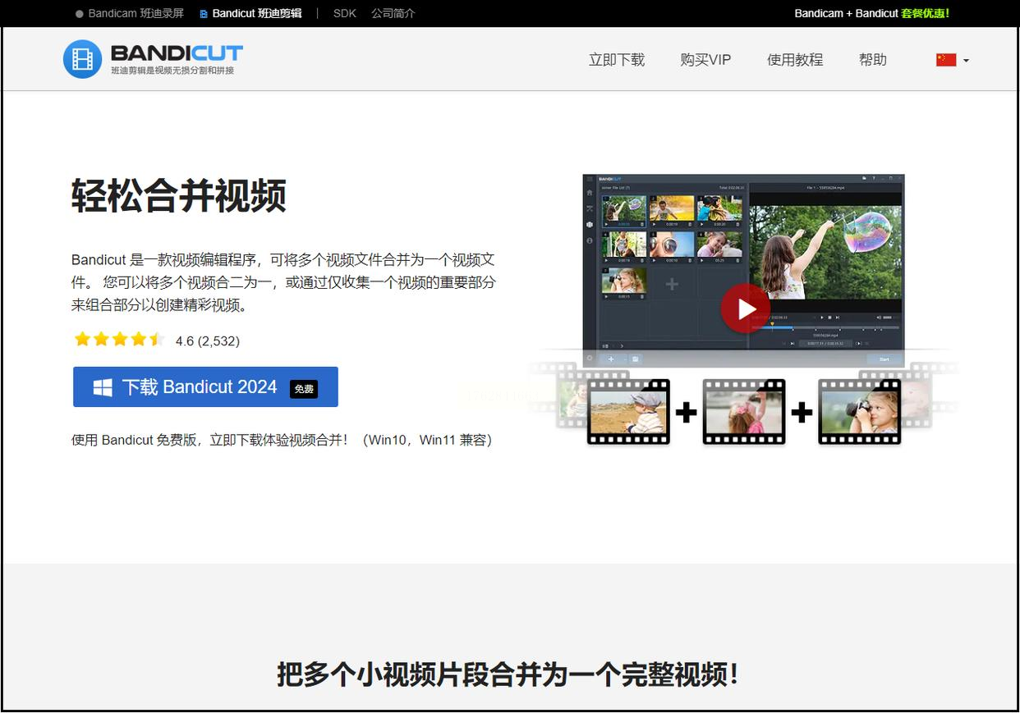Open the 购买VIP menu item
1020x713 pixels.
click(705, 60)
